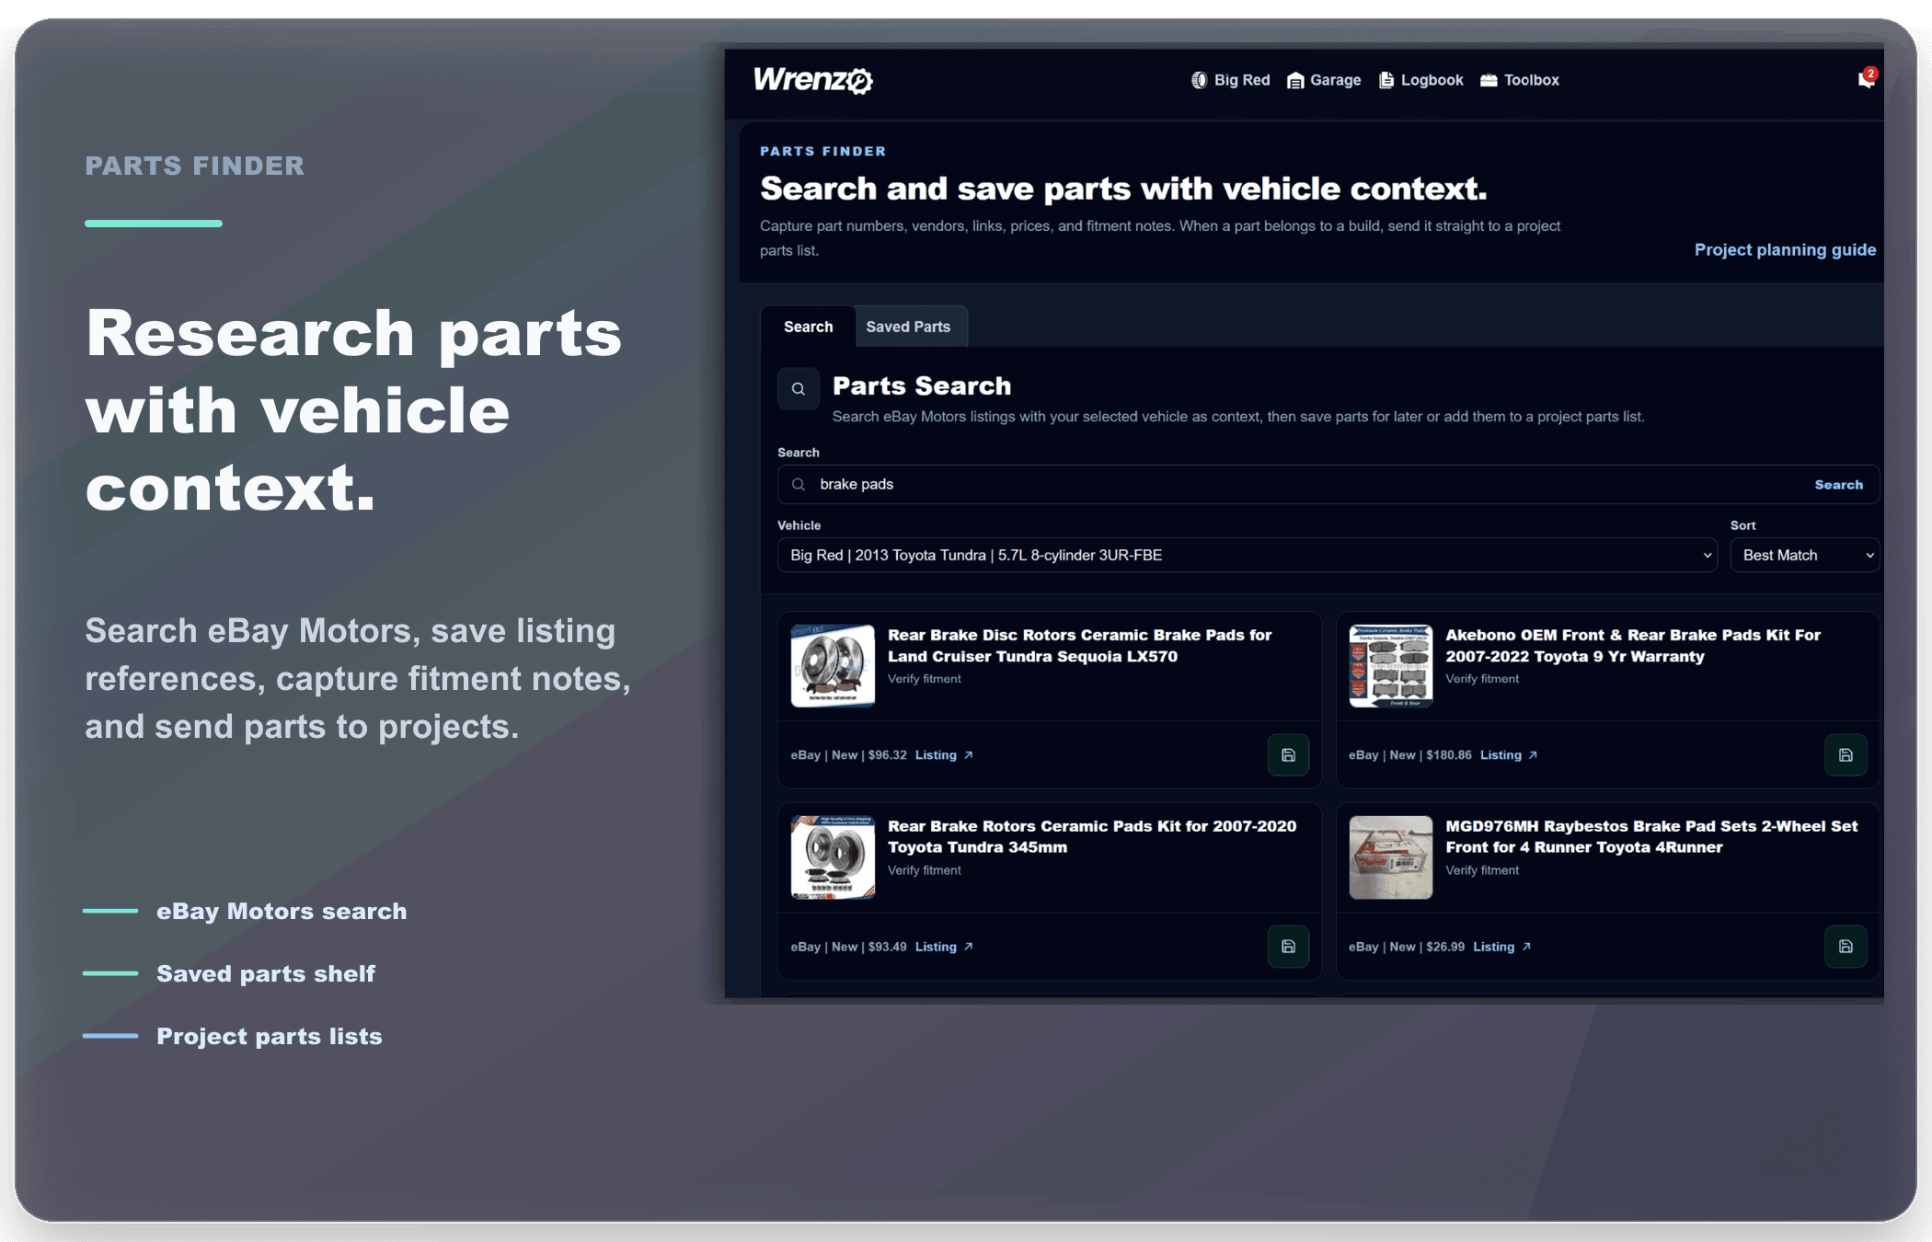
Task: Click Verify fitment under Tundra 345mm listing
Action: pyautogui.click(x=924, y=870)
